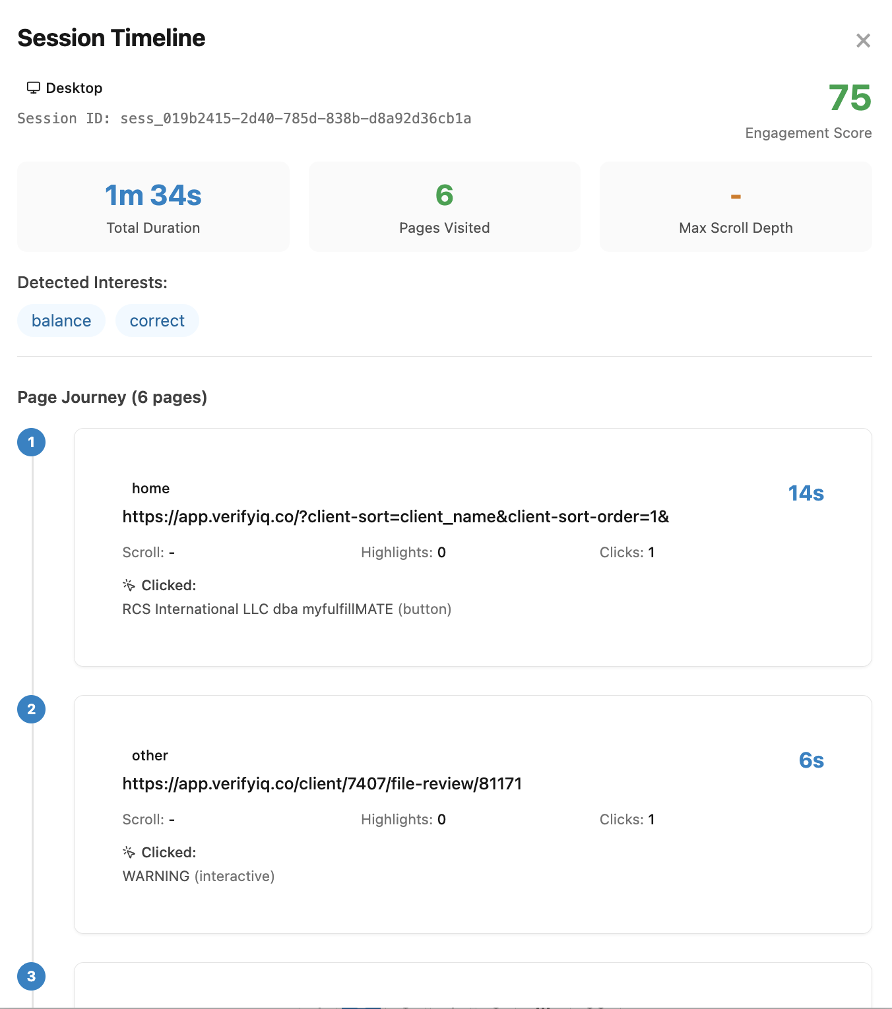Image resolution: width=892 pixels, height=1009 pixels.
Task: Expand the file-review page journey card
Action: 474,815
